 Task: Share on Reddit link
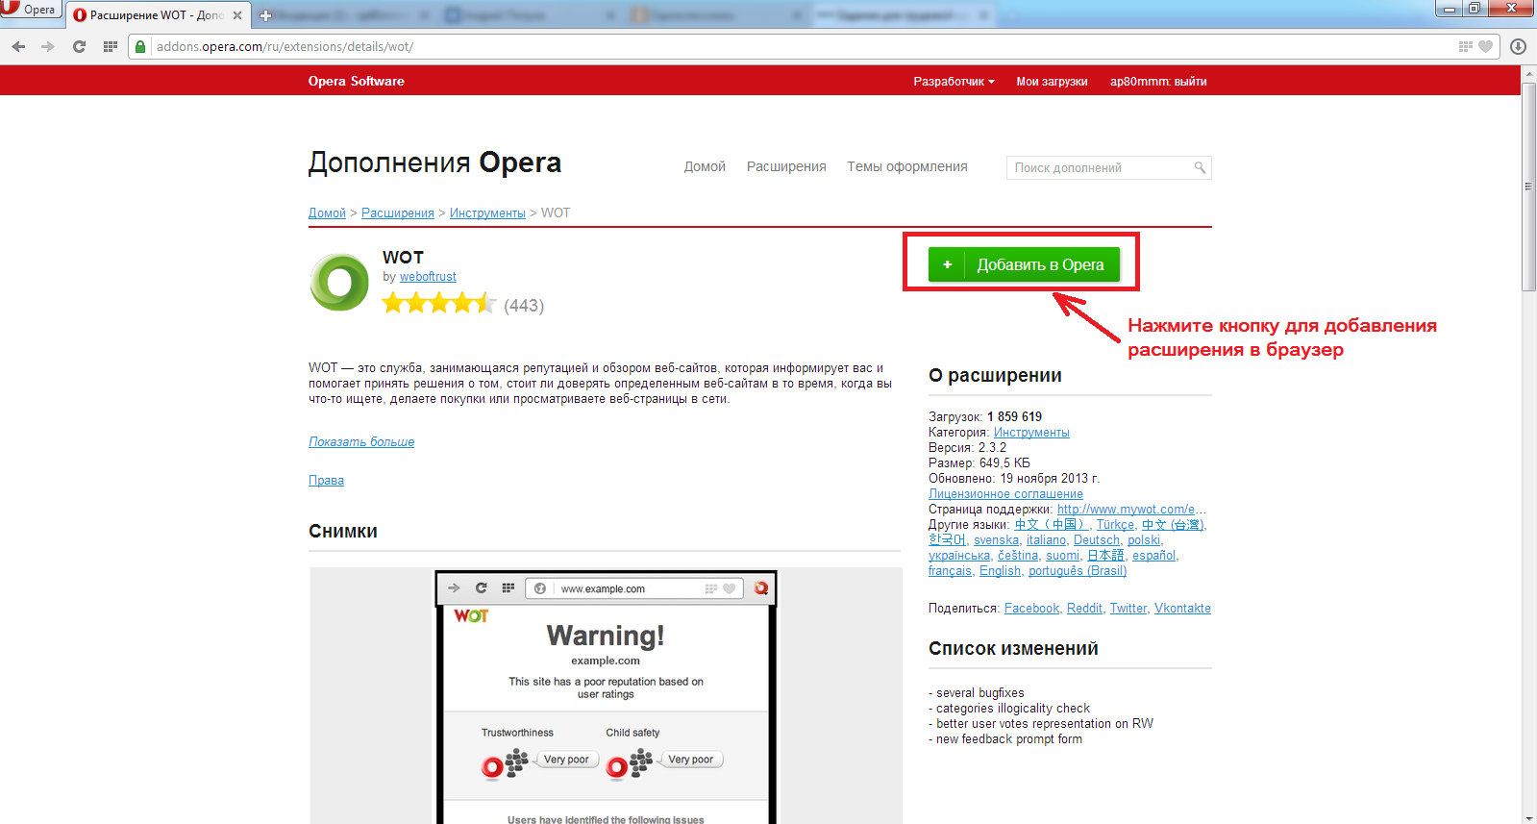1084,609
